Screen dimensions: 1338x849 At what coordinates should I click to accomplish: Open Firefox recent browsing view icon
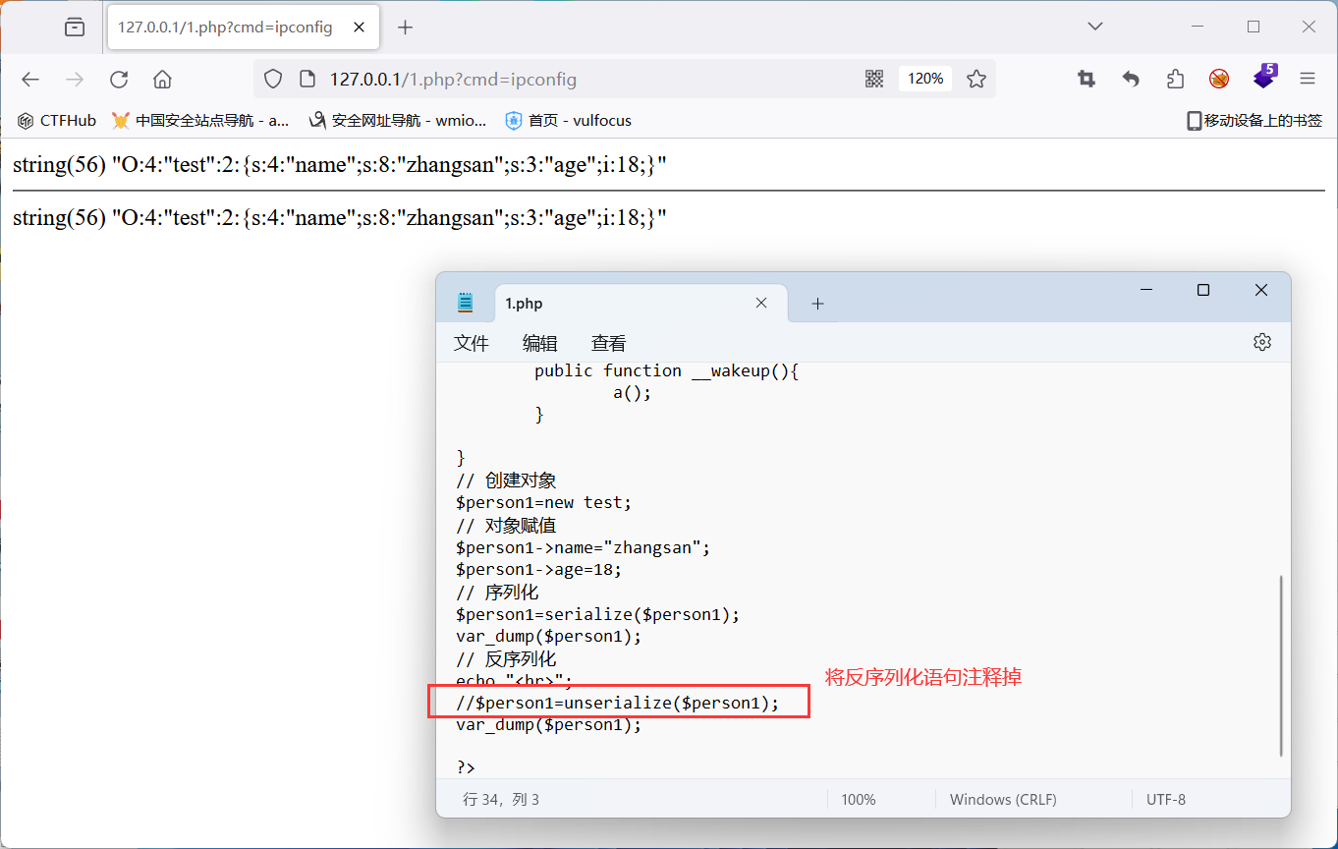point(75,28)
